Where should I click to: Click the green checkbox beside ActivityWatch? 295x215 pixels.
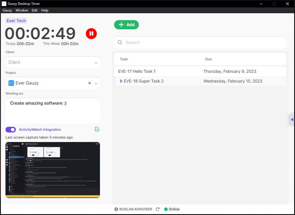97,129
